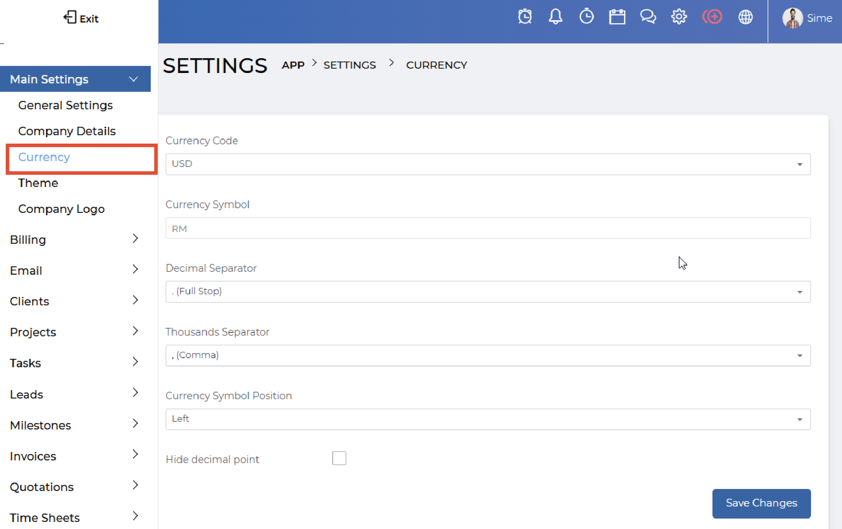842x529 pixels.
Task: Open the chat messages icon
Action: click(x=648, y=17)
